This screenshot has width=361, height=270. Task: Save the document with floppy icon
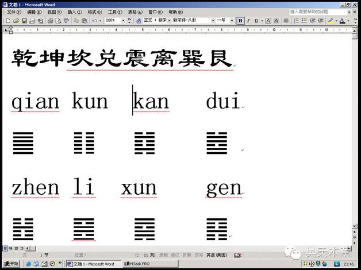[24, 21]
